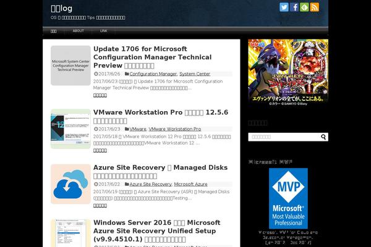Open the RSS feed icon
The image size is (371, 247).
point(315,7)
